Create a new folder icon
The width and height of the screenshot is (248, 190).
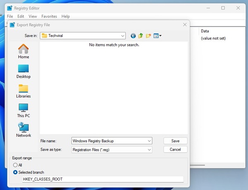[x=148, y=36]
